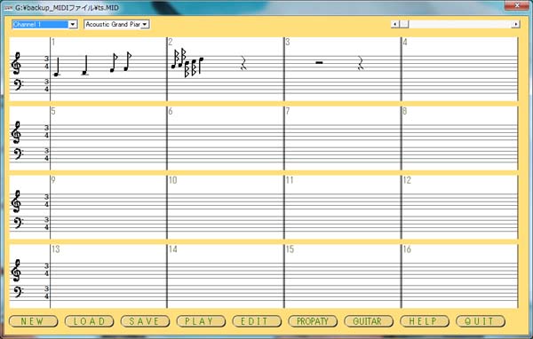The width and height of the screenshot is (533, 339).
Task: Click the scrollbar left arrow
Action: point(394,24)
